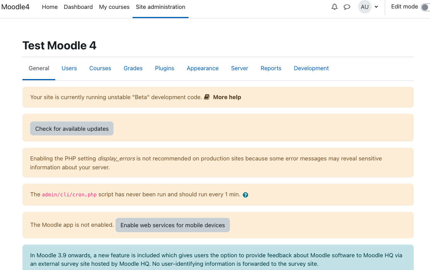Open My courses in top navigation
Viewport: 430px width, 270px height.
114,7
